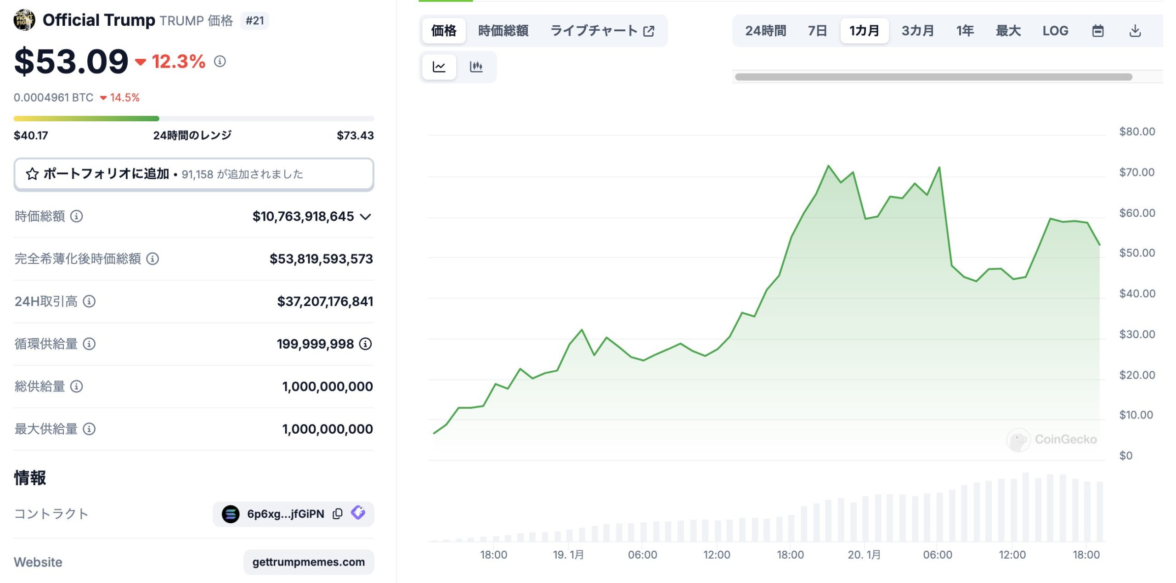Select the 価格 chart tab
Viewport: 1176px width, 583px height.
click(x=444, y=31)
